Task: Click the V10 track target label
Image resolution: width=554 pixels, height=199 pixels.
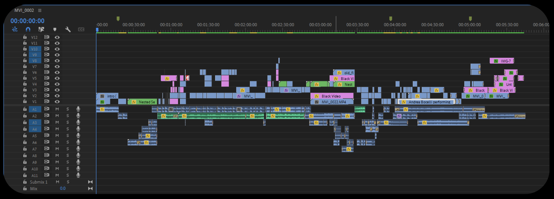Action: tap(35, 49)
